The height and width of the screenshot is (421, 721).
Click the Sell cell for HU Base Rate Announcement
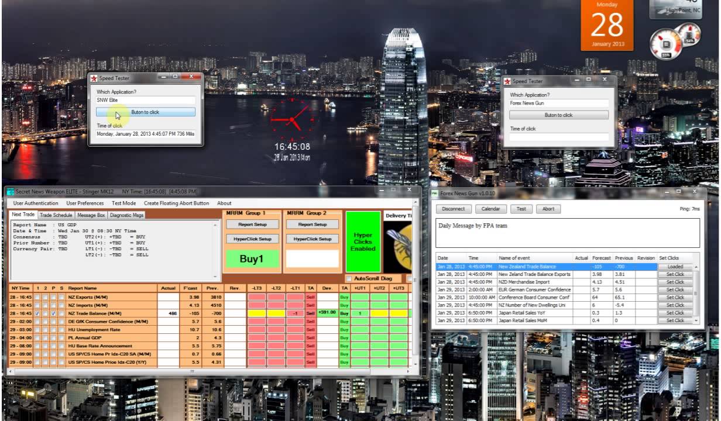(310, 346)
